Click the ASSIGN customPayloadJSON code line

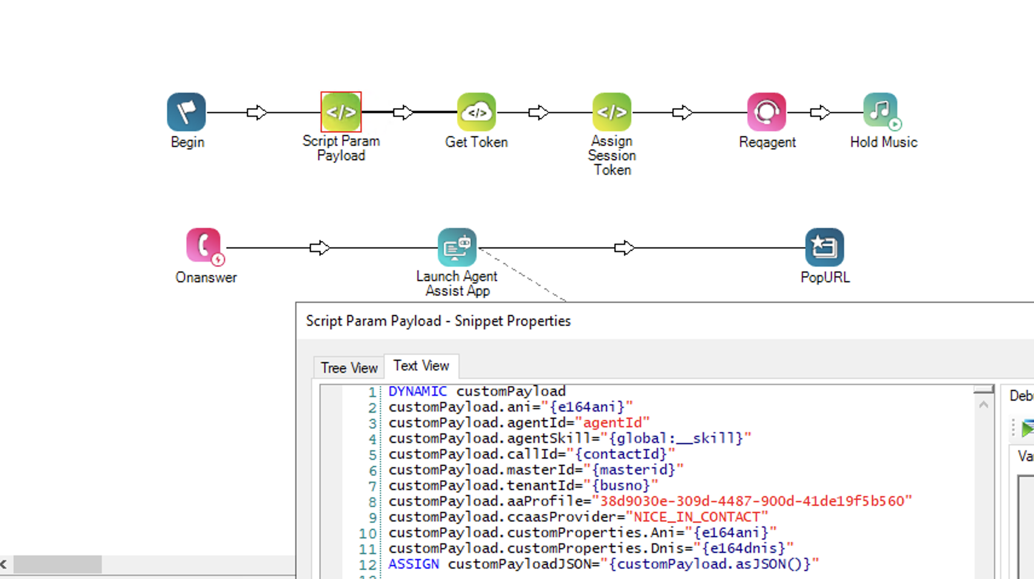click(x=603, y=564)
